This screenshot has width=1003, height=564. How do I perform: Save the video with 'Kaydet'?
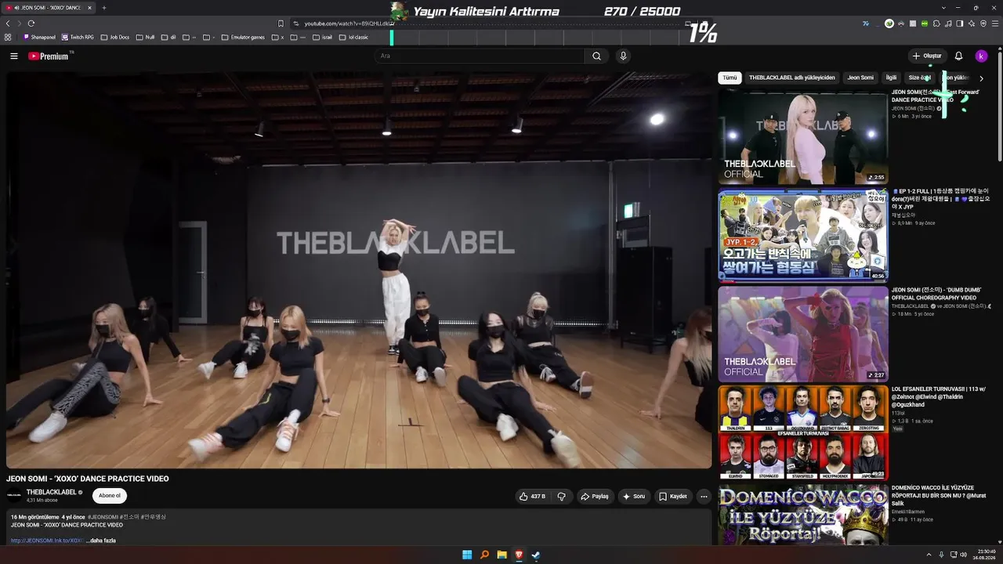(x=673, y=496)
